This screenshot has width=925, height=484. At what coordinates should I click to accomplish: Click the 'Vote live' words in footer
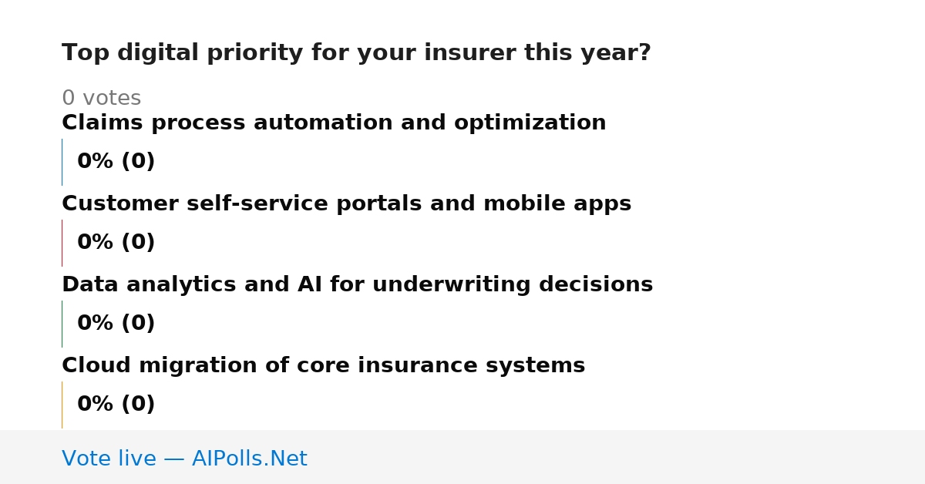(x=109, y=459)
